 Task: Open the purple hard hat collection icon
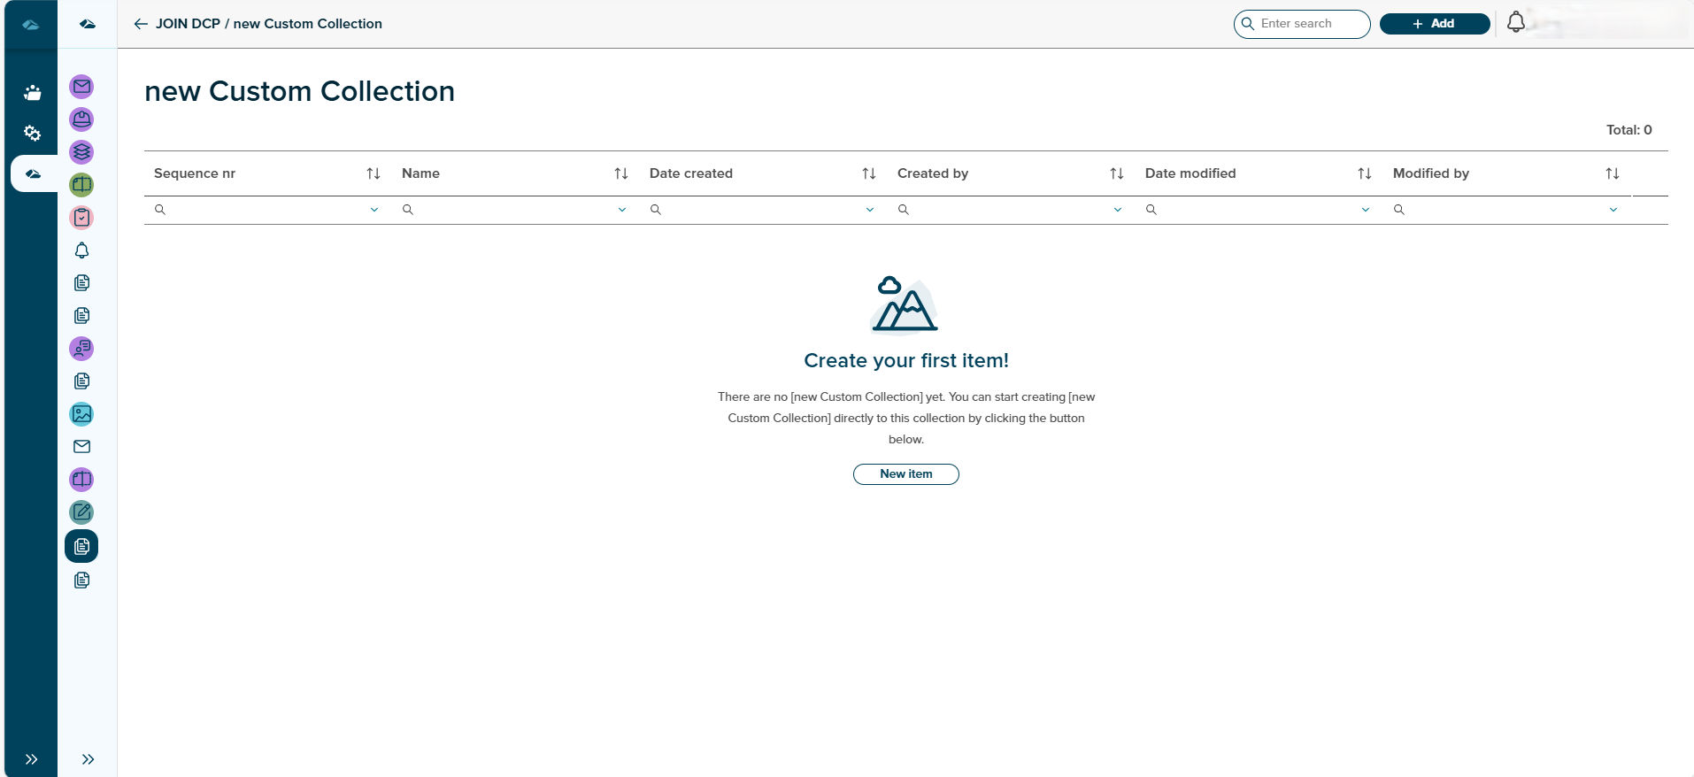(81, 119)
